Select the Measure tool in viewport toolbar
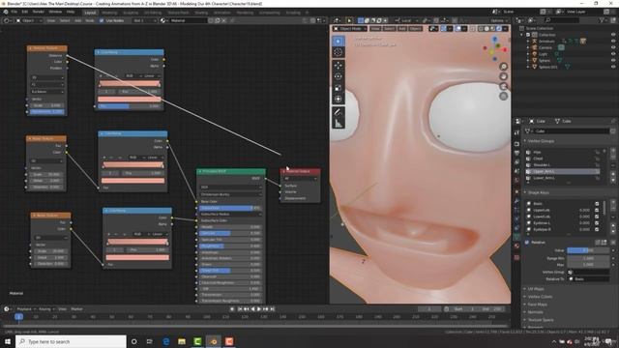619x348 pixels. tap(338, 124)
